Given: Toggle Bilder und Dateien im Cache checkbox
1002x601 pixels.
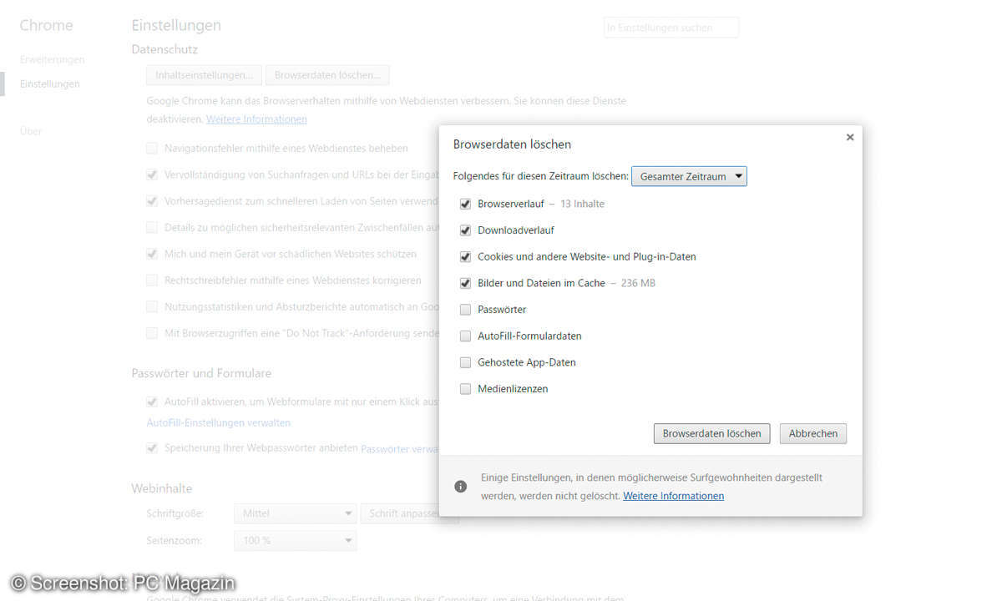Looking at the screenshot, I should [466, 283].
